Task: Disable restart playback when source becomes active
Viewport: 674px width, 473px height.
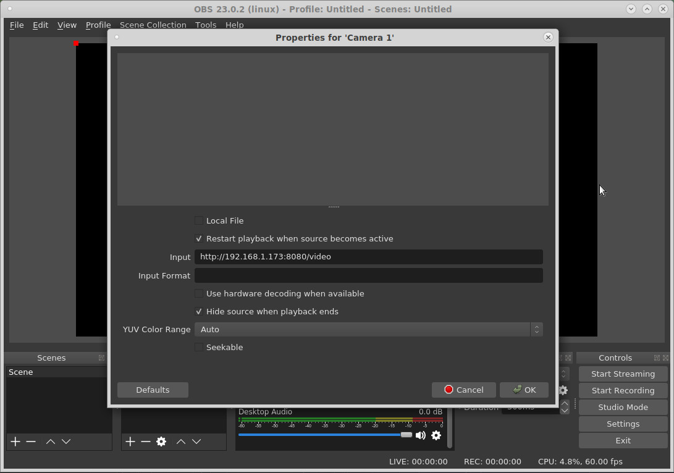Action: (198, 238)
